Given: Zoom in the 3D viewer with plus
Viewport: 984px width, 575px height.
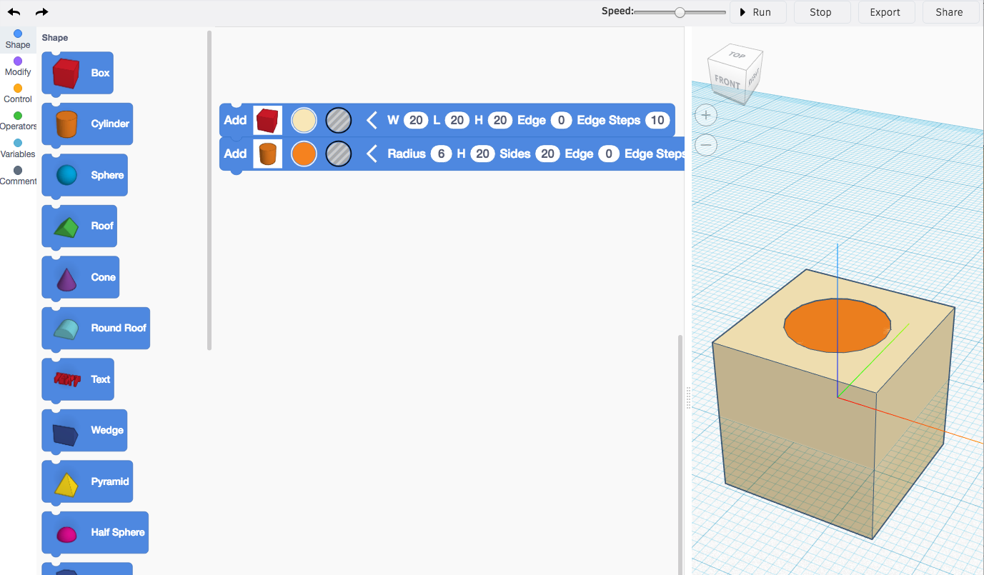Looking at the screenshot, I should tap(706, 115).
